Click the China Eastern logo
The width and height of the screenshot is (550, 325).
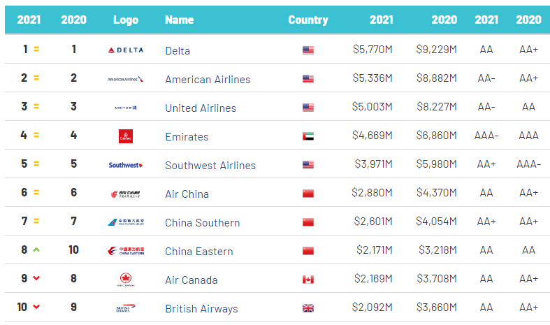point(126,251)
